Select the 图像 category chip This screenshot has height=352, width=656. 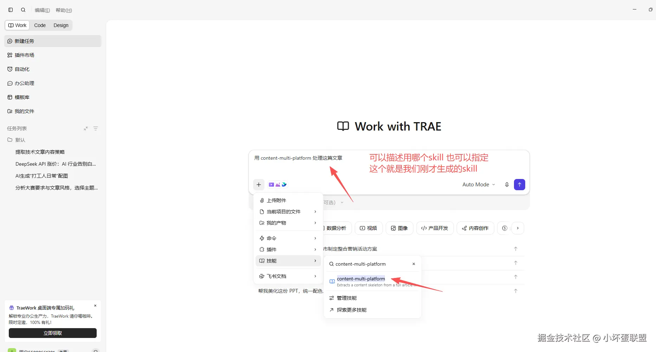click(x=399, y=228)
